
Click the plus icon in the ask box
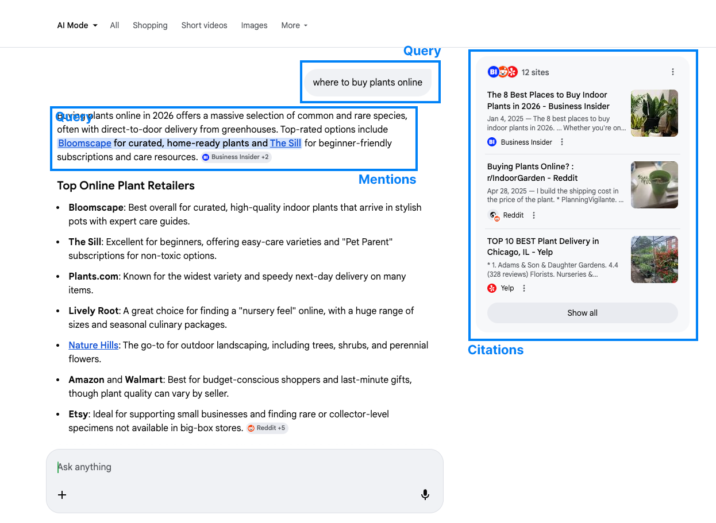pos(62,494)
